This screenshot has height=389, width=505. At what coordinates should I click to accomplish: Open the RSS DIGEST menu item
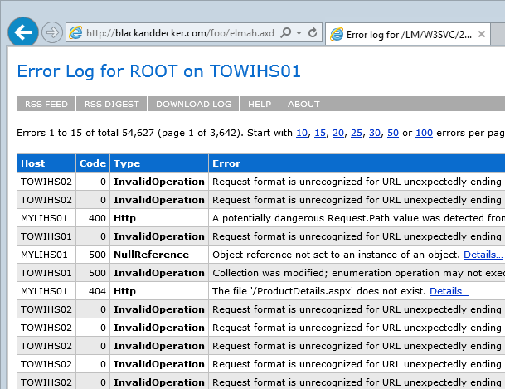click(111, 104)
